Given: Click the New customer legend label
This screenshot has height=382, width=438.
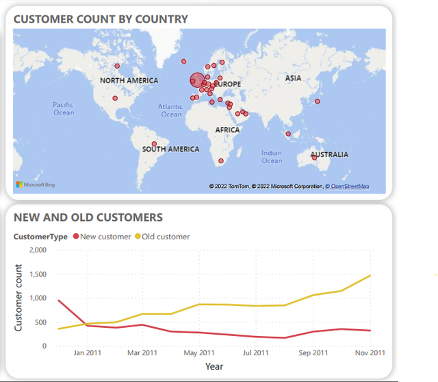Looking at the screenshot, I should click(x=105, y=237).
